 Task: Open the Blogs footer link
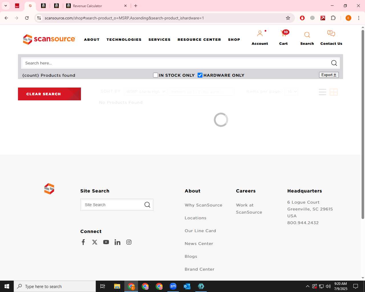191,256
